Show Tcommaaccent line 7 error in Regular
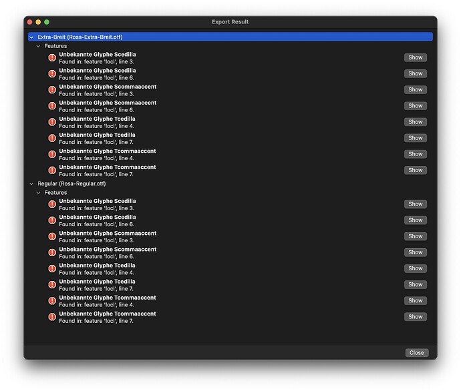 tap(415, 316)
